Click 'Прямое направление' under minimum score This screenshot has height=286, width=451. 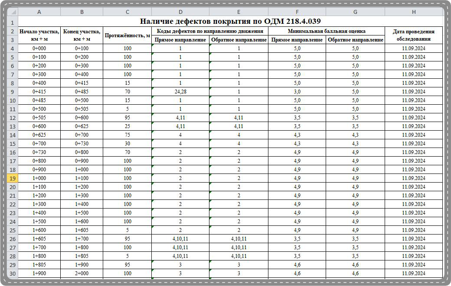pos(297,39)
